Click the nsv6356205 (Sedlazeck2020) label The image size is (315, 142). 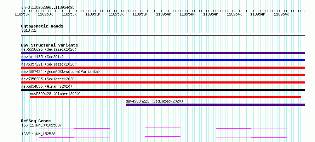49,79
